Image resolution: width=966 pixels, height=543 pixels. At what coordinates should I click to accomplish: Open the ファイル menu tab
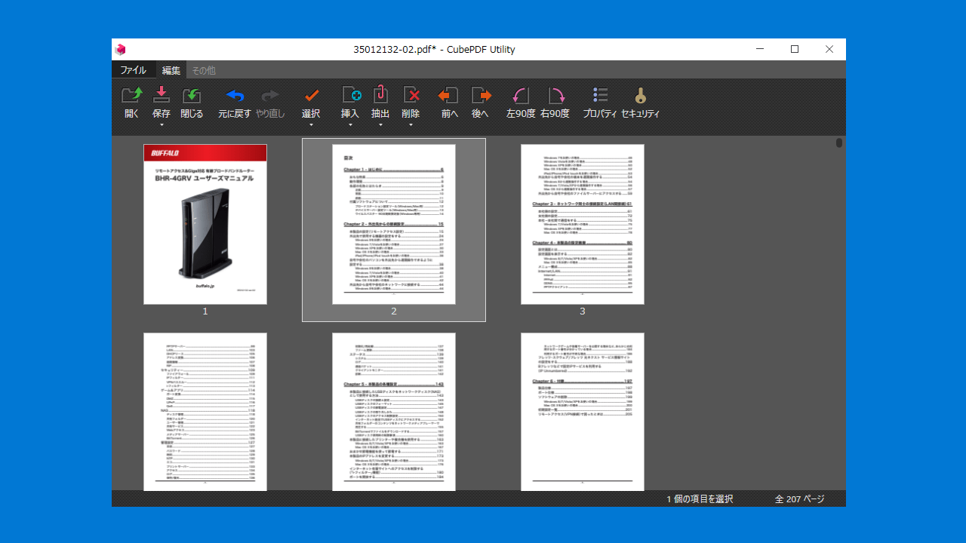pyautogui.click(x=134, y=70)
